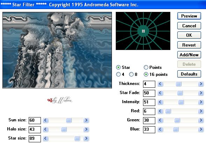
Task: Click the Add/New button
Action: tap(189, 55)
